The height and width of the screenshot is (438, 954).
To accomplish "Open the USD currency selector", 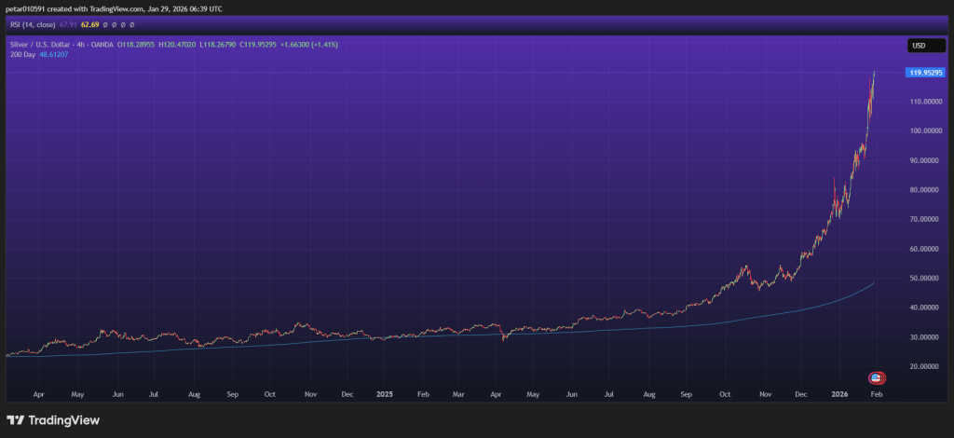I will point(919,45).
